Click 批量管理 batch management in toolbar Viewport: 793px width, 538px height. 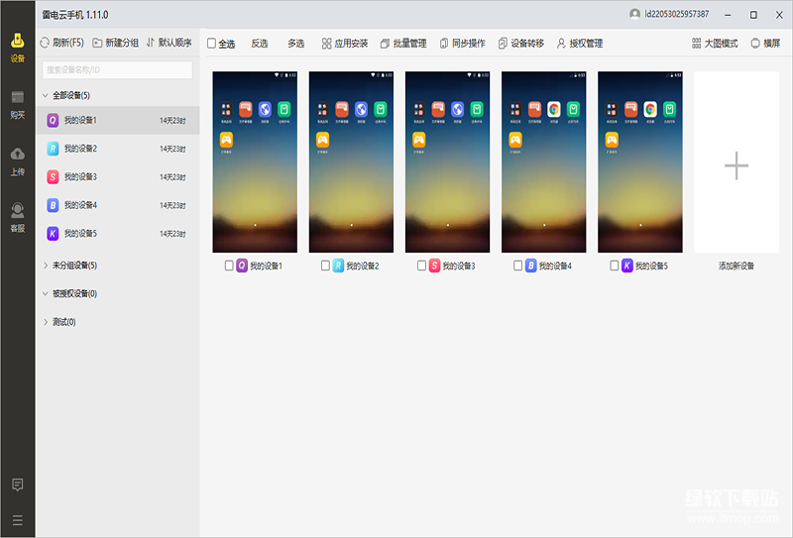coord(403,44)
